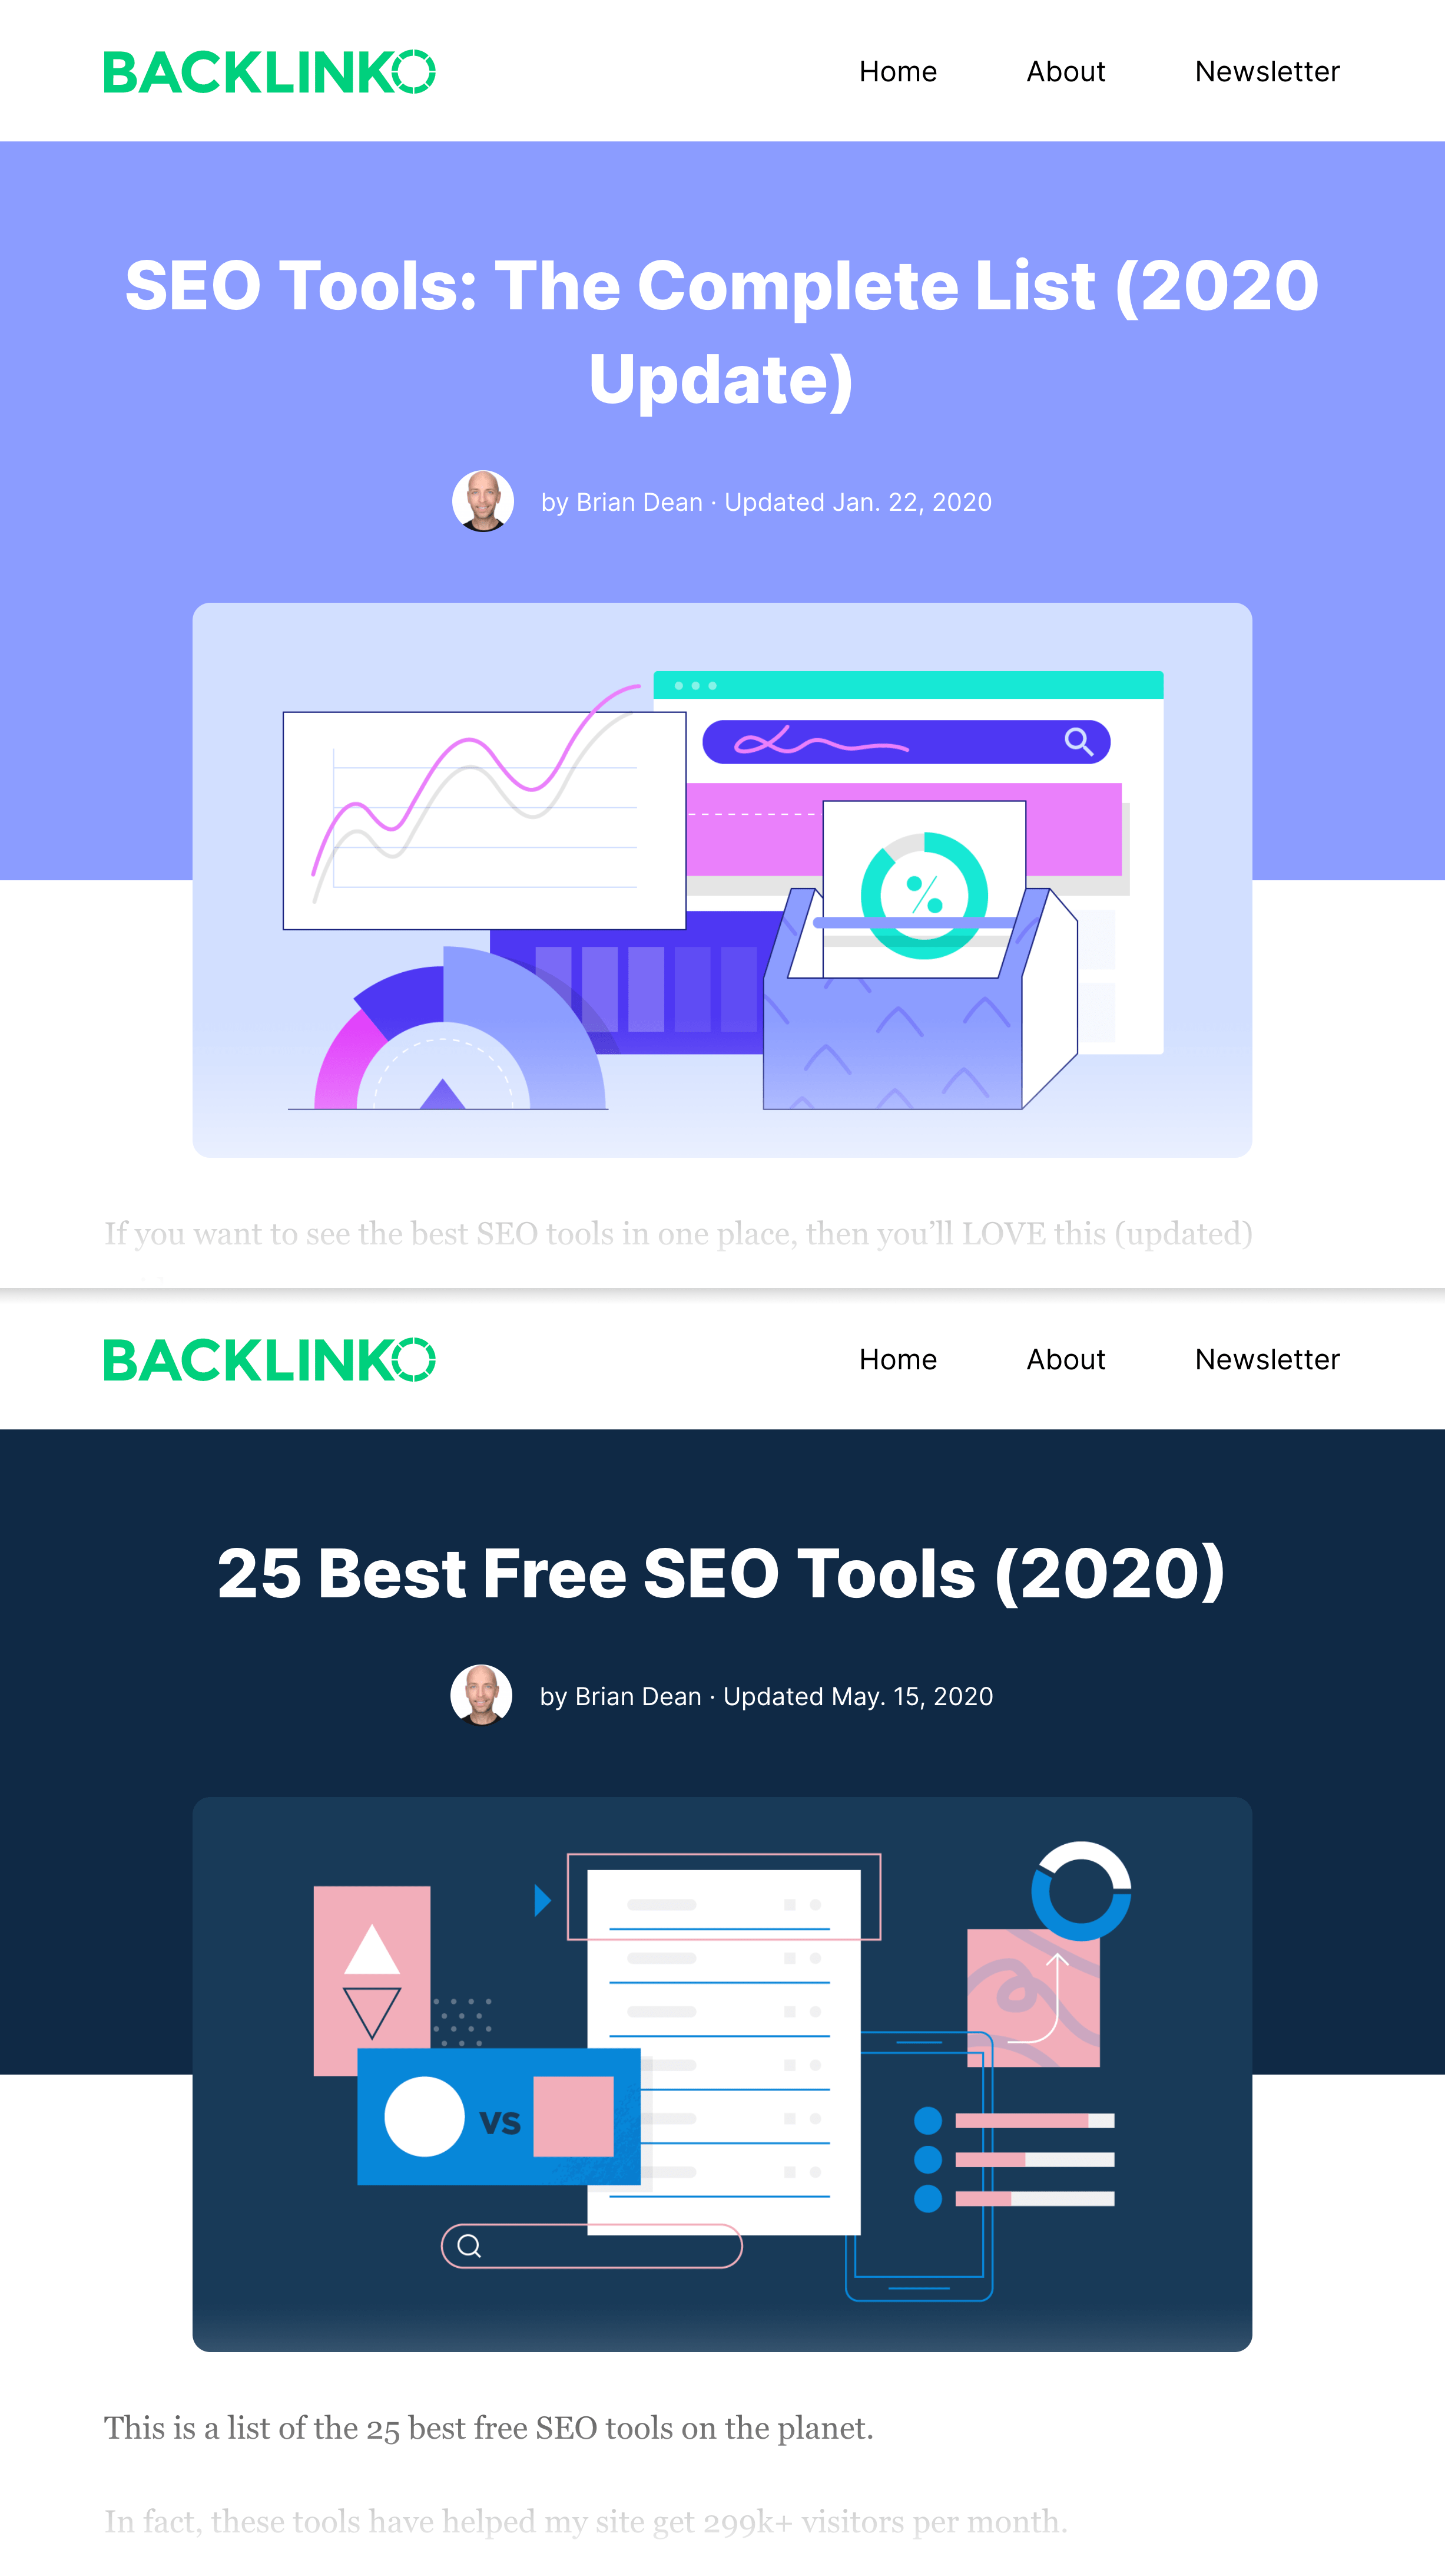Click the Backlinko logo in top header
The width and height of the screenshot is (1445, 2576).
pos(269,71)
